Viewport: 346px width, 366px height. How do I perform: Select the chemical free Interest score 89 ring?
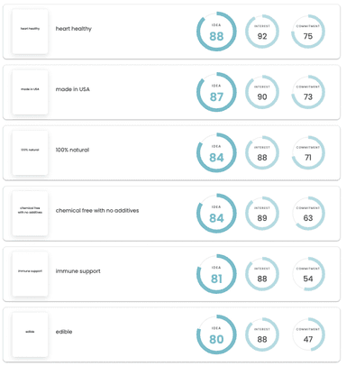(262, 214)
